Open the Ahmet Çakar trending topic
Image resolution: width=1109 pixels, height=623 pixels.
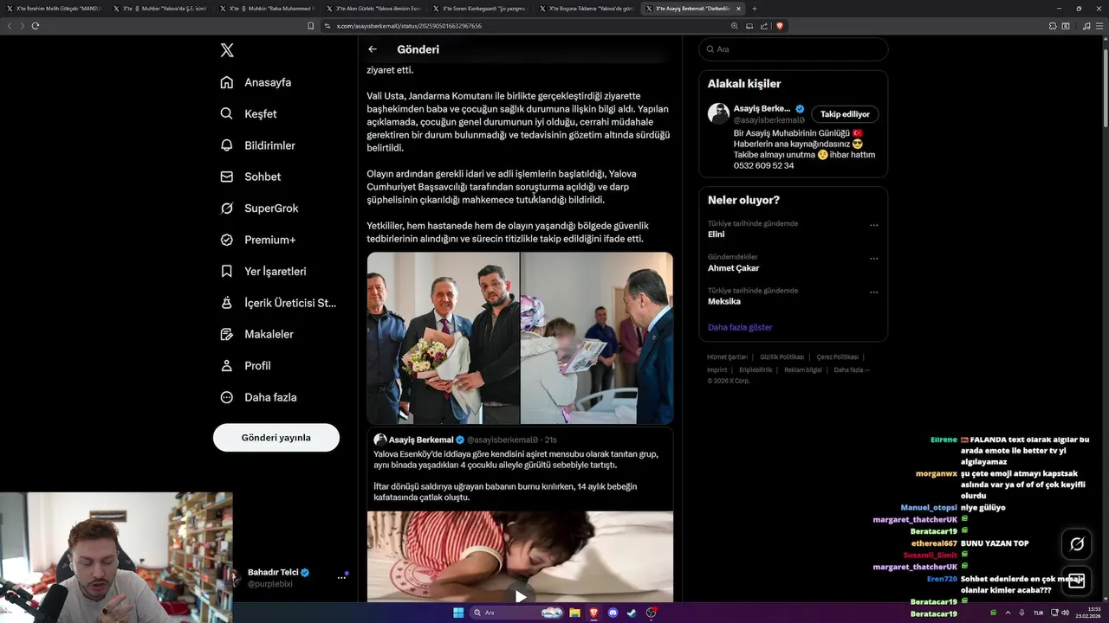733,268
